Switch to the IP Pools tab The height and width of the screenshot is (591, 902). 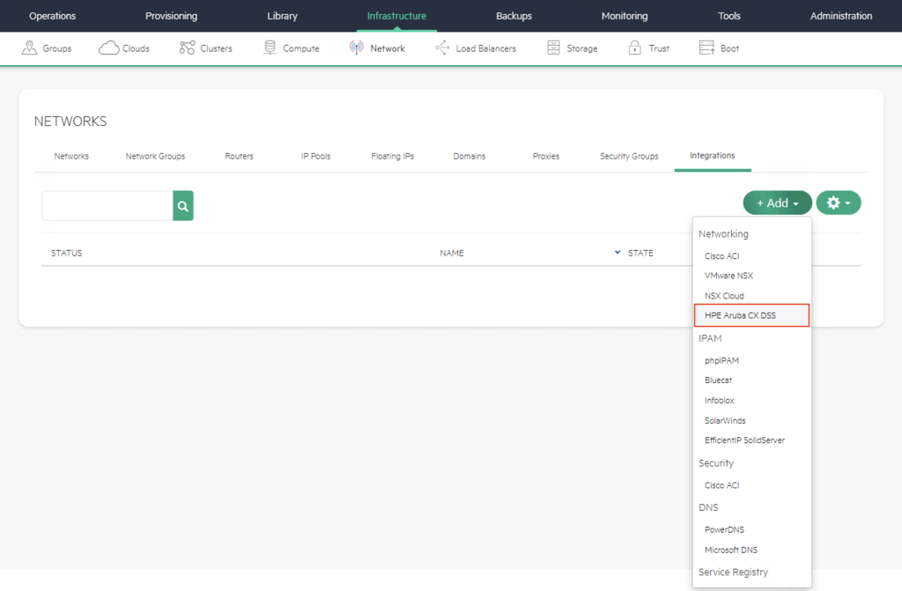[315, 156]
